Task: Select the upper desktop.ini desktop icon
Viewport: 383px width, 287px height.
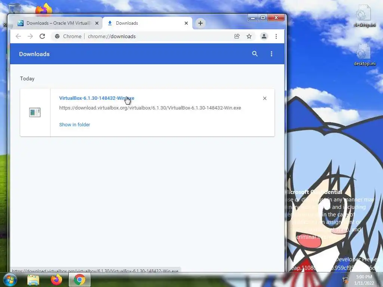Action: tap(364, 16)
